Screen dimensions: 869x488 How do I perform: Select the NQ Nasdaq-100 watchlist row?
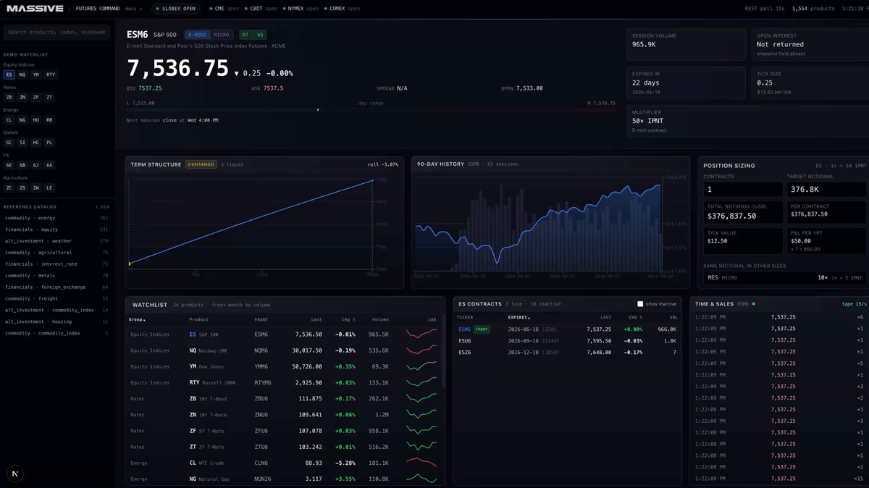click(284, 350)
